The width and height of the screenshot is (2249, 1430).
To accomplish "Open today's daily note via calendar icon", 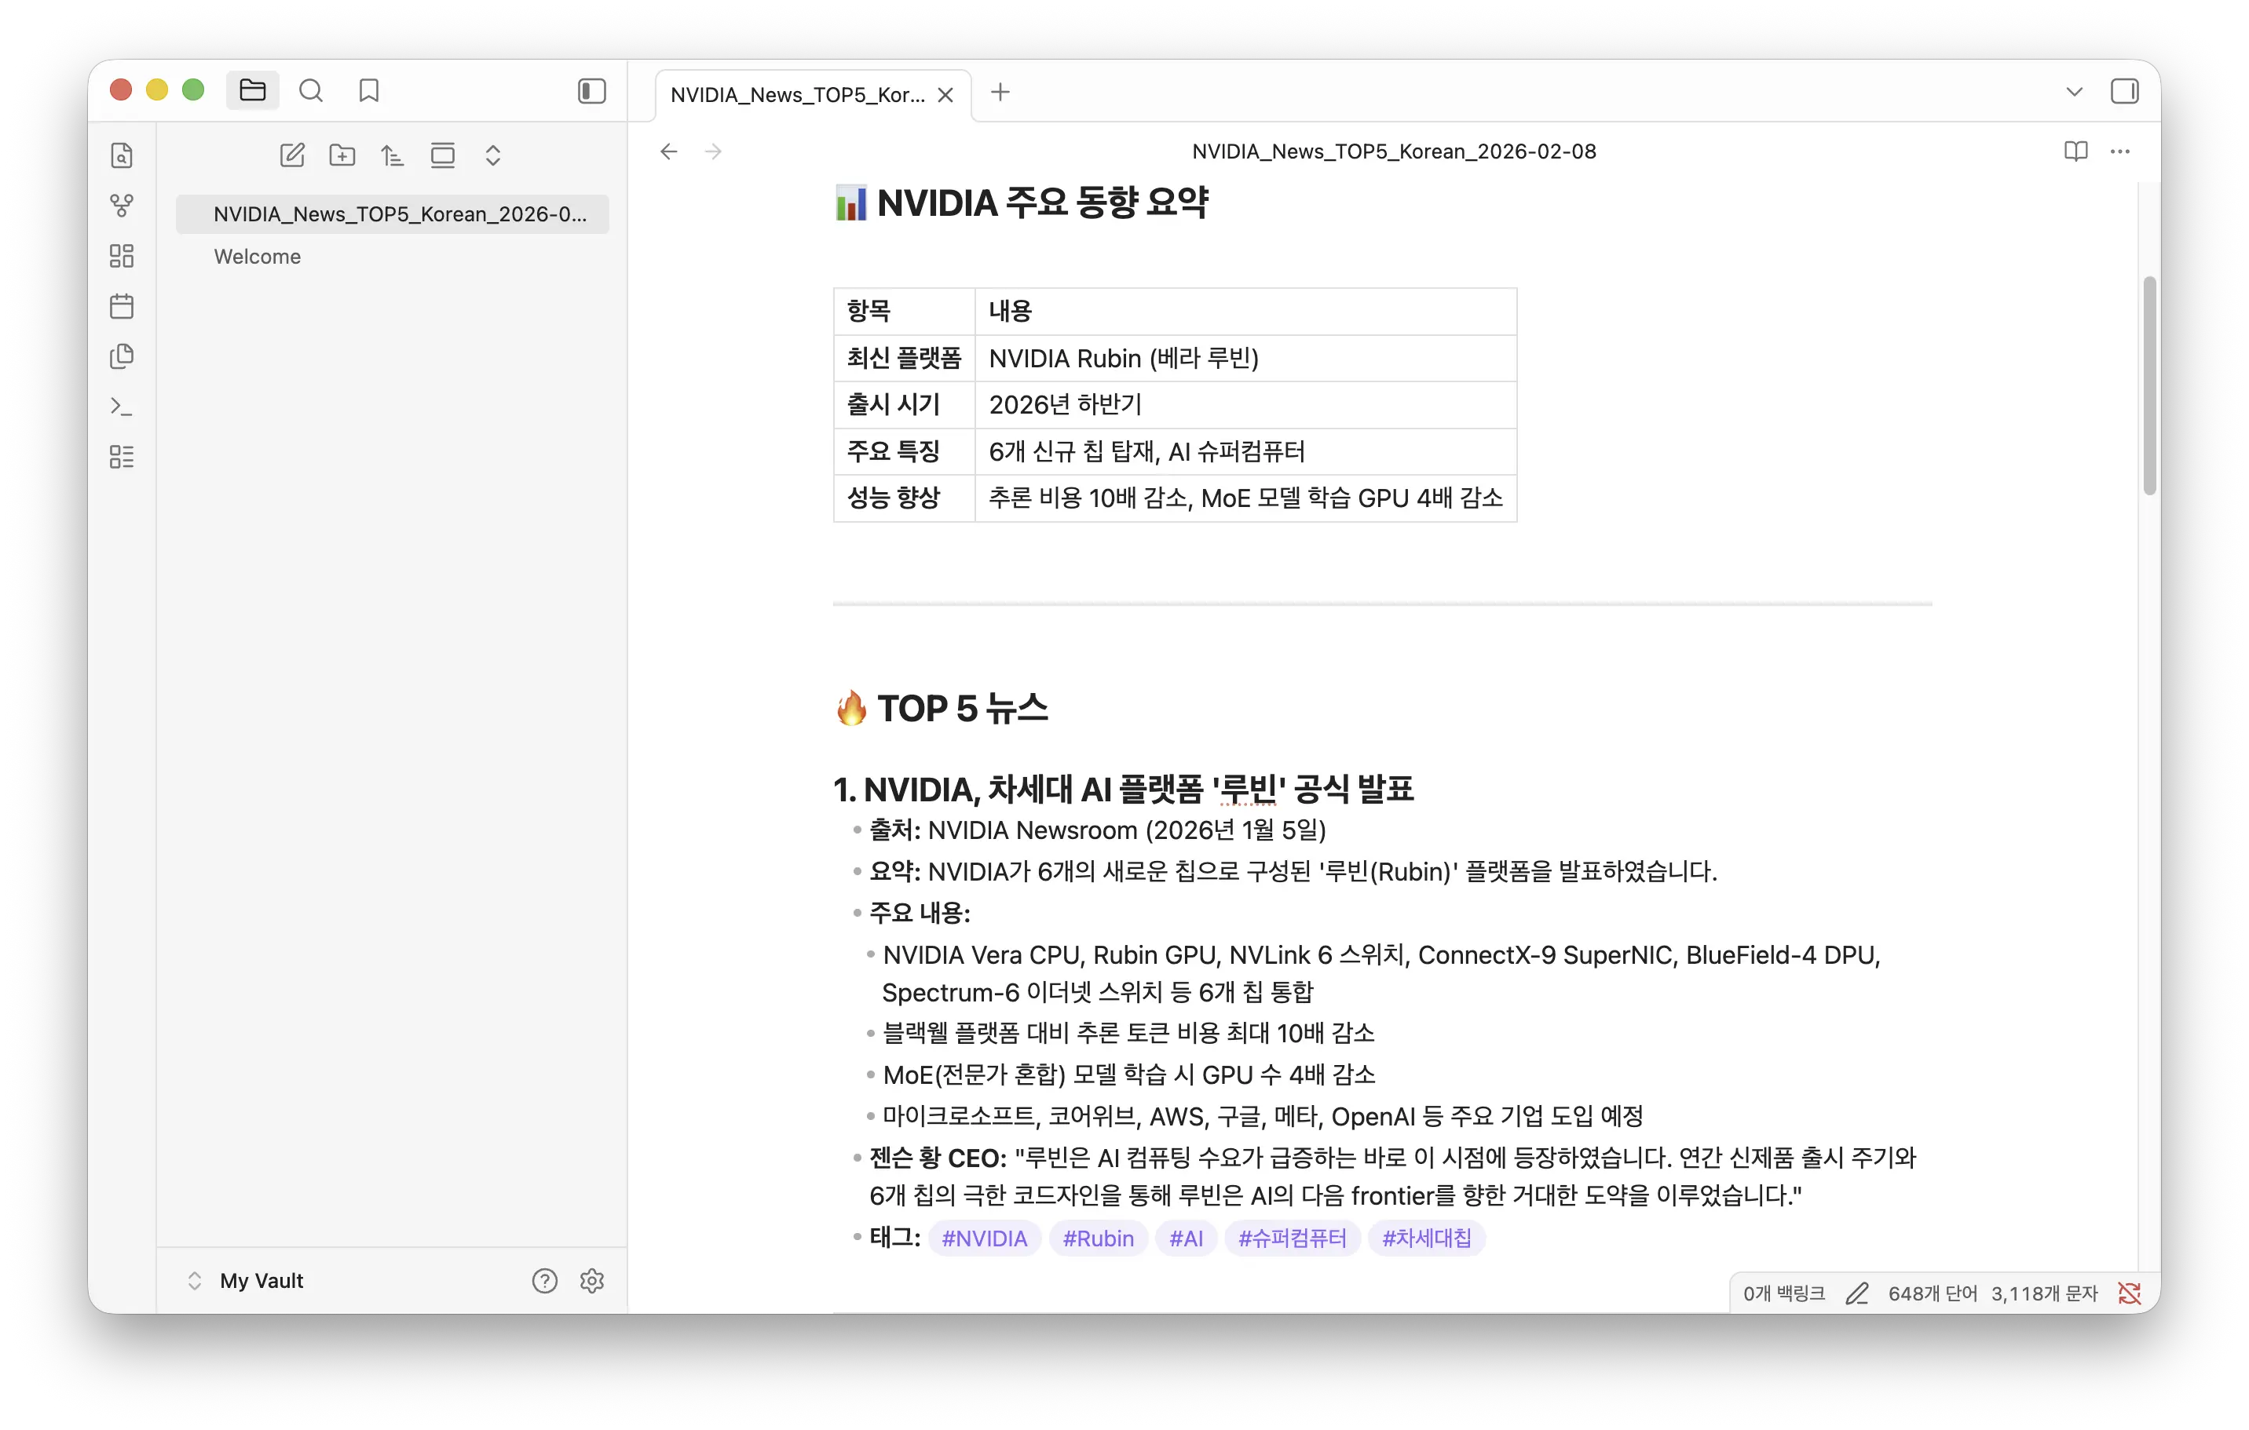I will click(123, 305).
